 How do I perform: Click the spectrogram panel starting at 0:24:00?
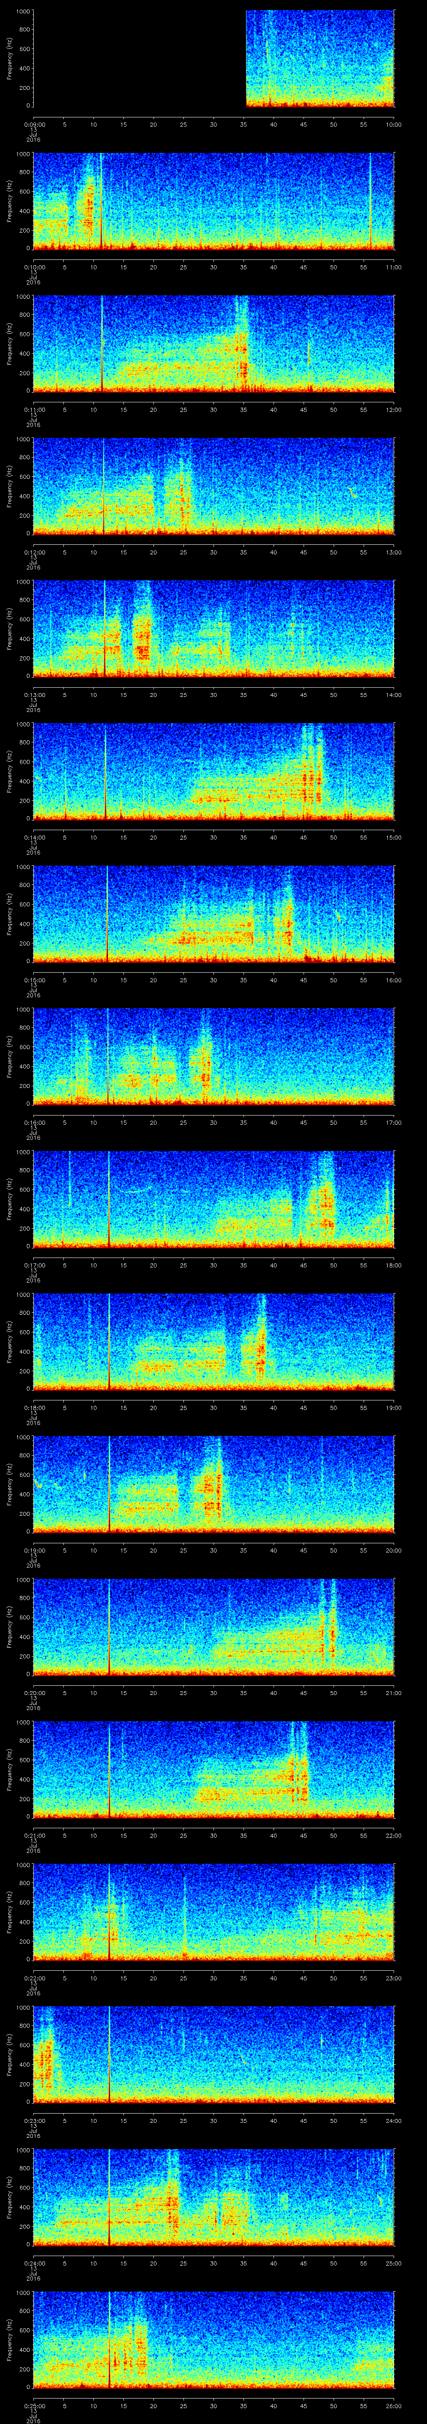click(214, 2196)
